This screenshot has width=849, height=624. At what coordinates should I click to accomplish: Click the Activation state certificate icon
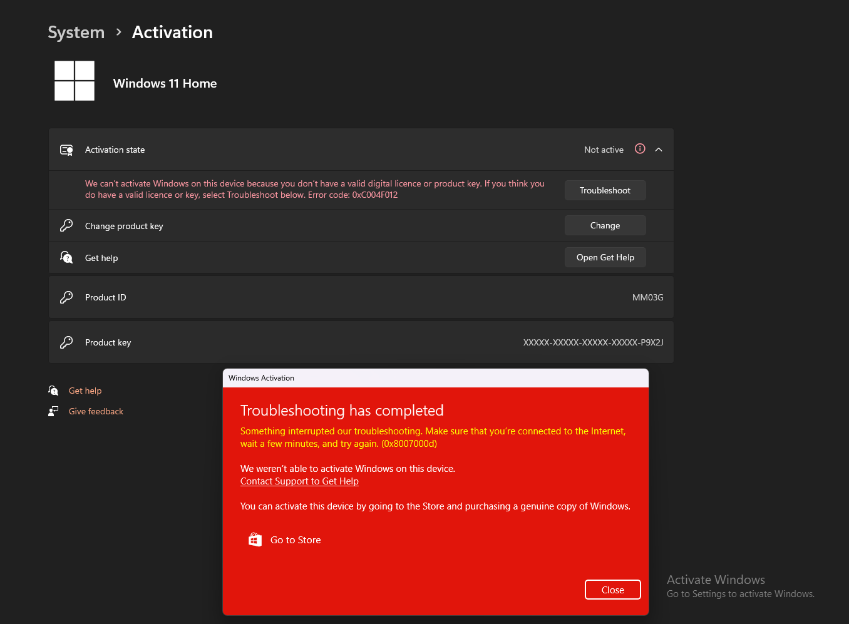click(x=66, y=150)
